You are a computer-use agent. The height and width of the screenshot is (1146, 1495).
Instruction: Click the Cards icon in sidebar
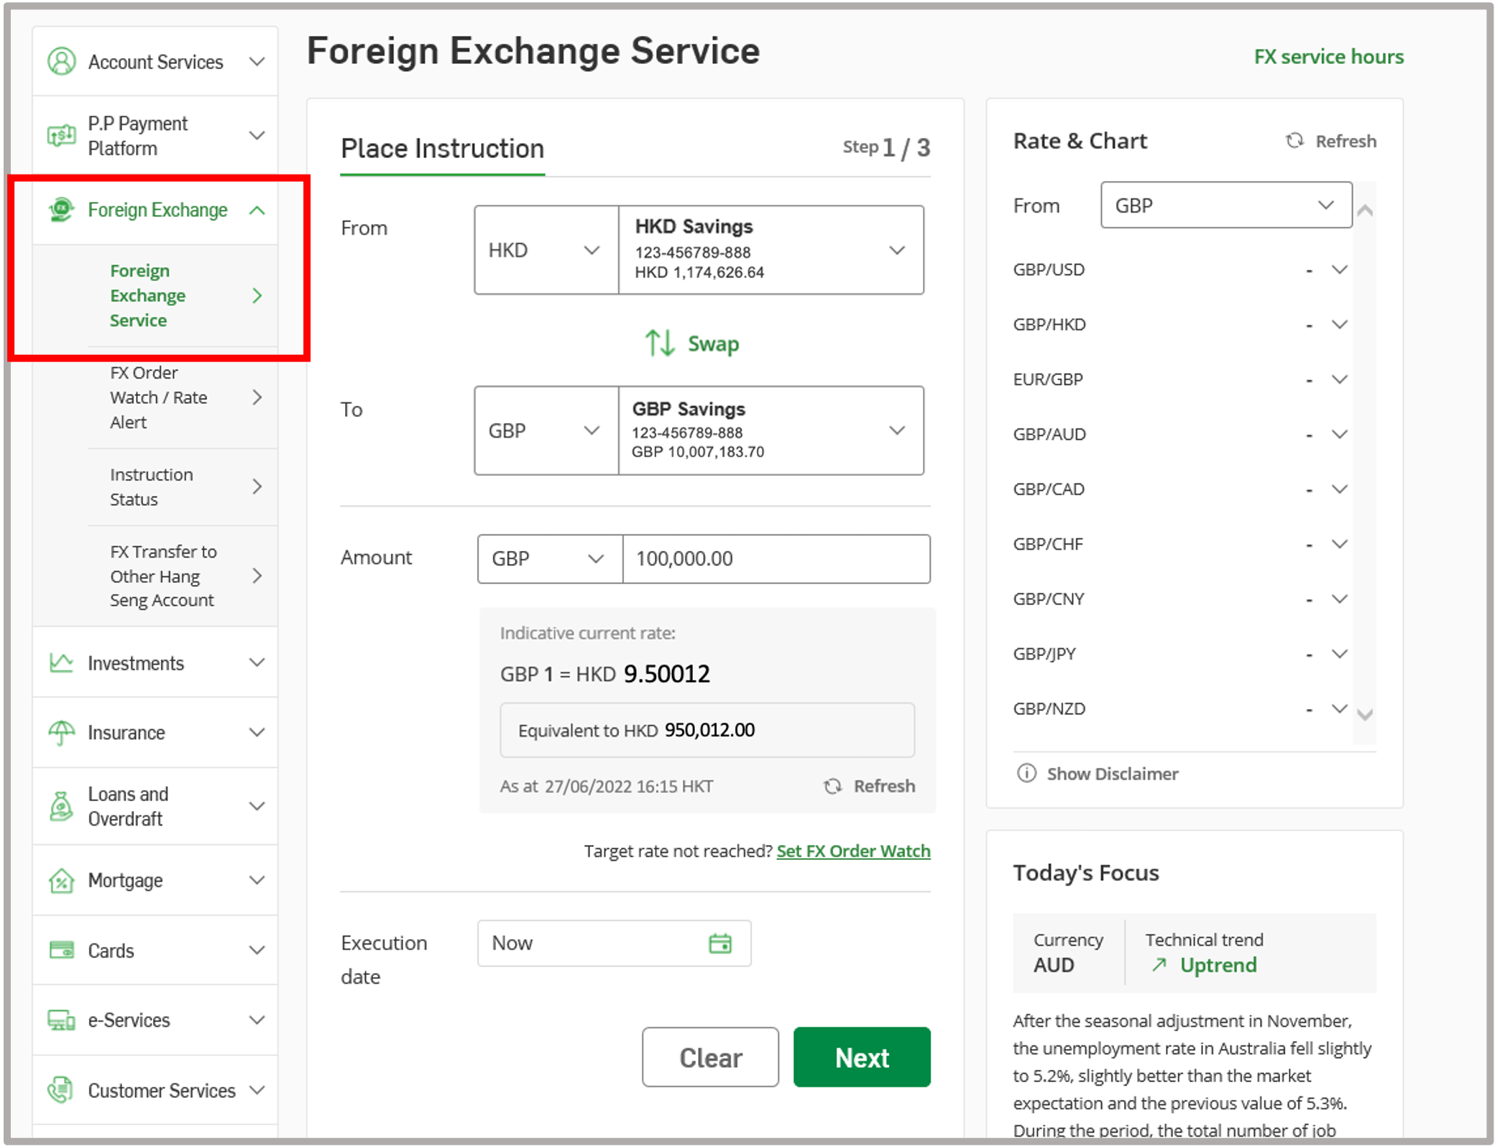(62, 950)
